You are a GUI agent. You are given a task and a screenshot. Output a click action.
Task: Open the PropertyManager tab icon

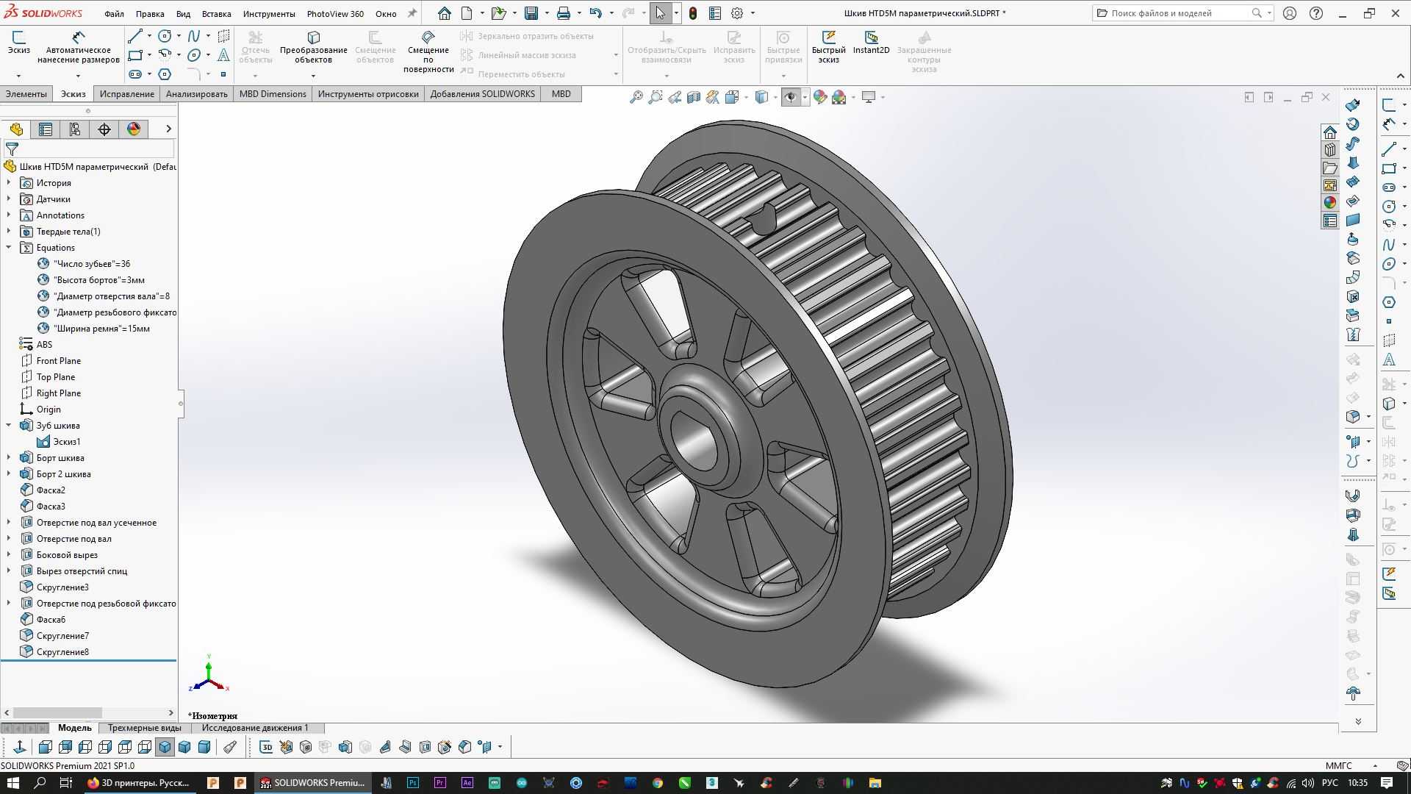[x=46, y=129]
